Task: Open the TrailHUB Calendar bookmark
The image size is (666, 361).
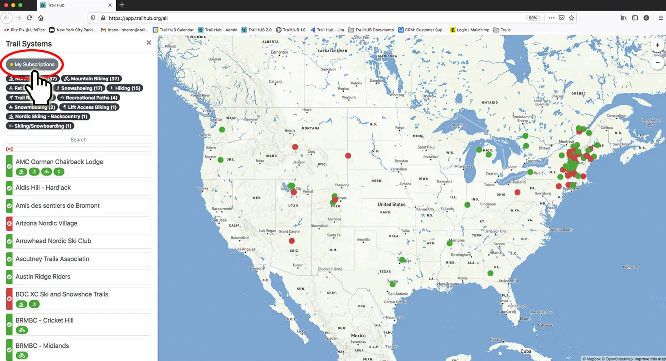Action: (x=173, y=30)
